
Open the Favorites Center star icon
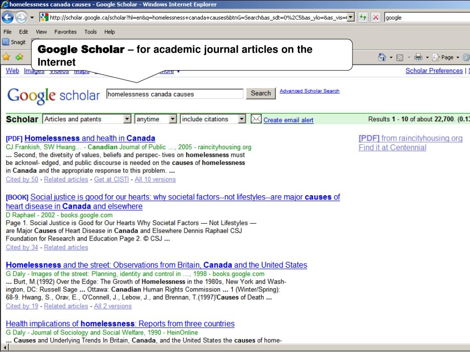click(x=6, y=57)
